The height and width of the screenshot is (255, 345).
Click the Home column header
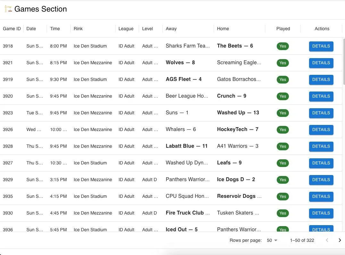click(223, 29)
